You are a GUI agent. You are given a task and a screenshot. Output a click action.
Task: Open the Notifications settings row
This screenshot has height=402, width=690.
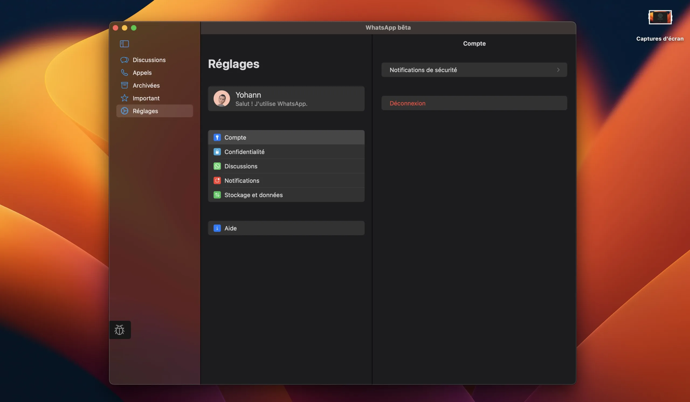(242, 180)
